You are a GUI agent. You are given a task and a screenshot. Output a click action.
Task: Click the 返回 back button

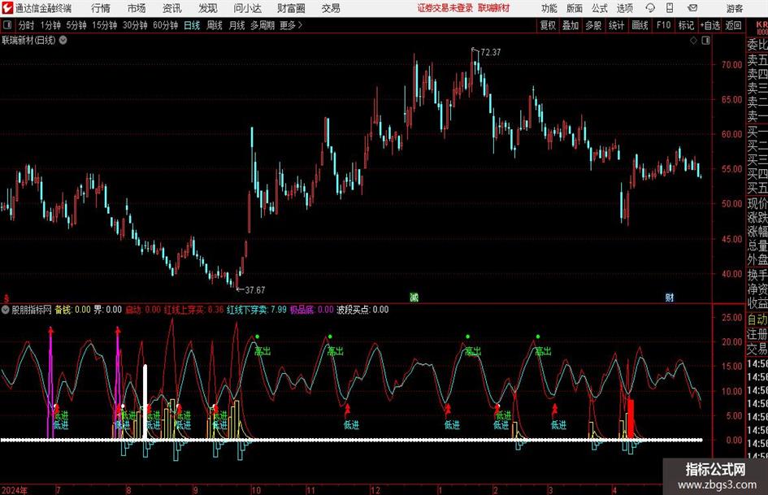[x=733, y=25]
